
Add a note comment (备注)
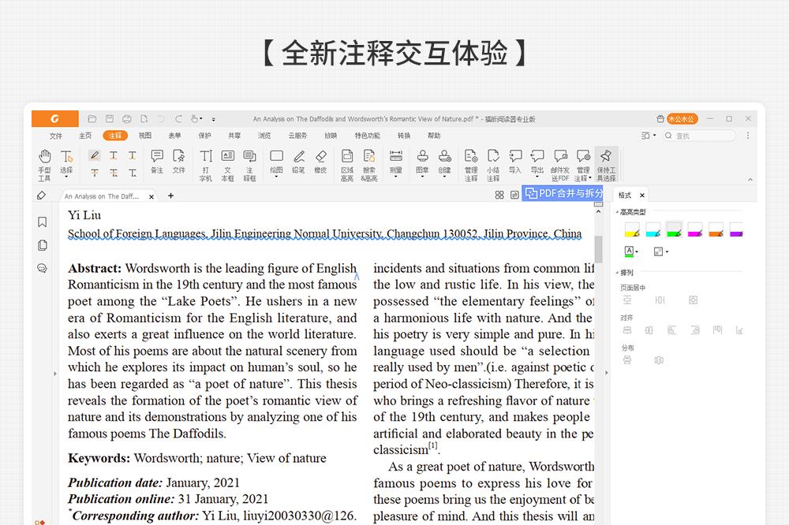pyautogui.click(x=157, y=162)
